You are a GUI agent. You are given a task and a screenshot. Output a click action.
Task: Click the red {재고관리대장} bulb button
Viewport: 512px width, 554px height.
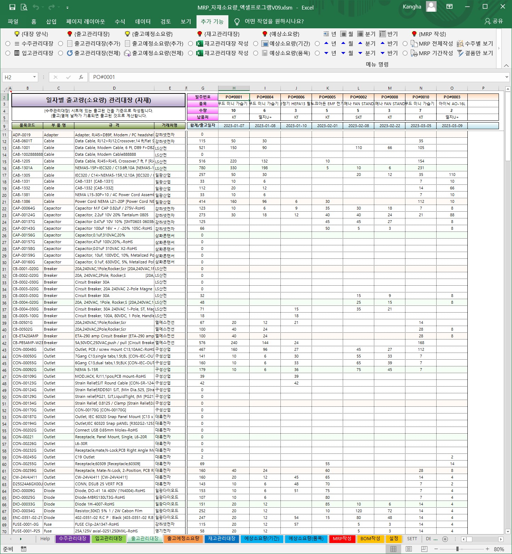[x=218, y=34]
